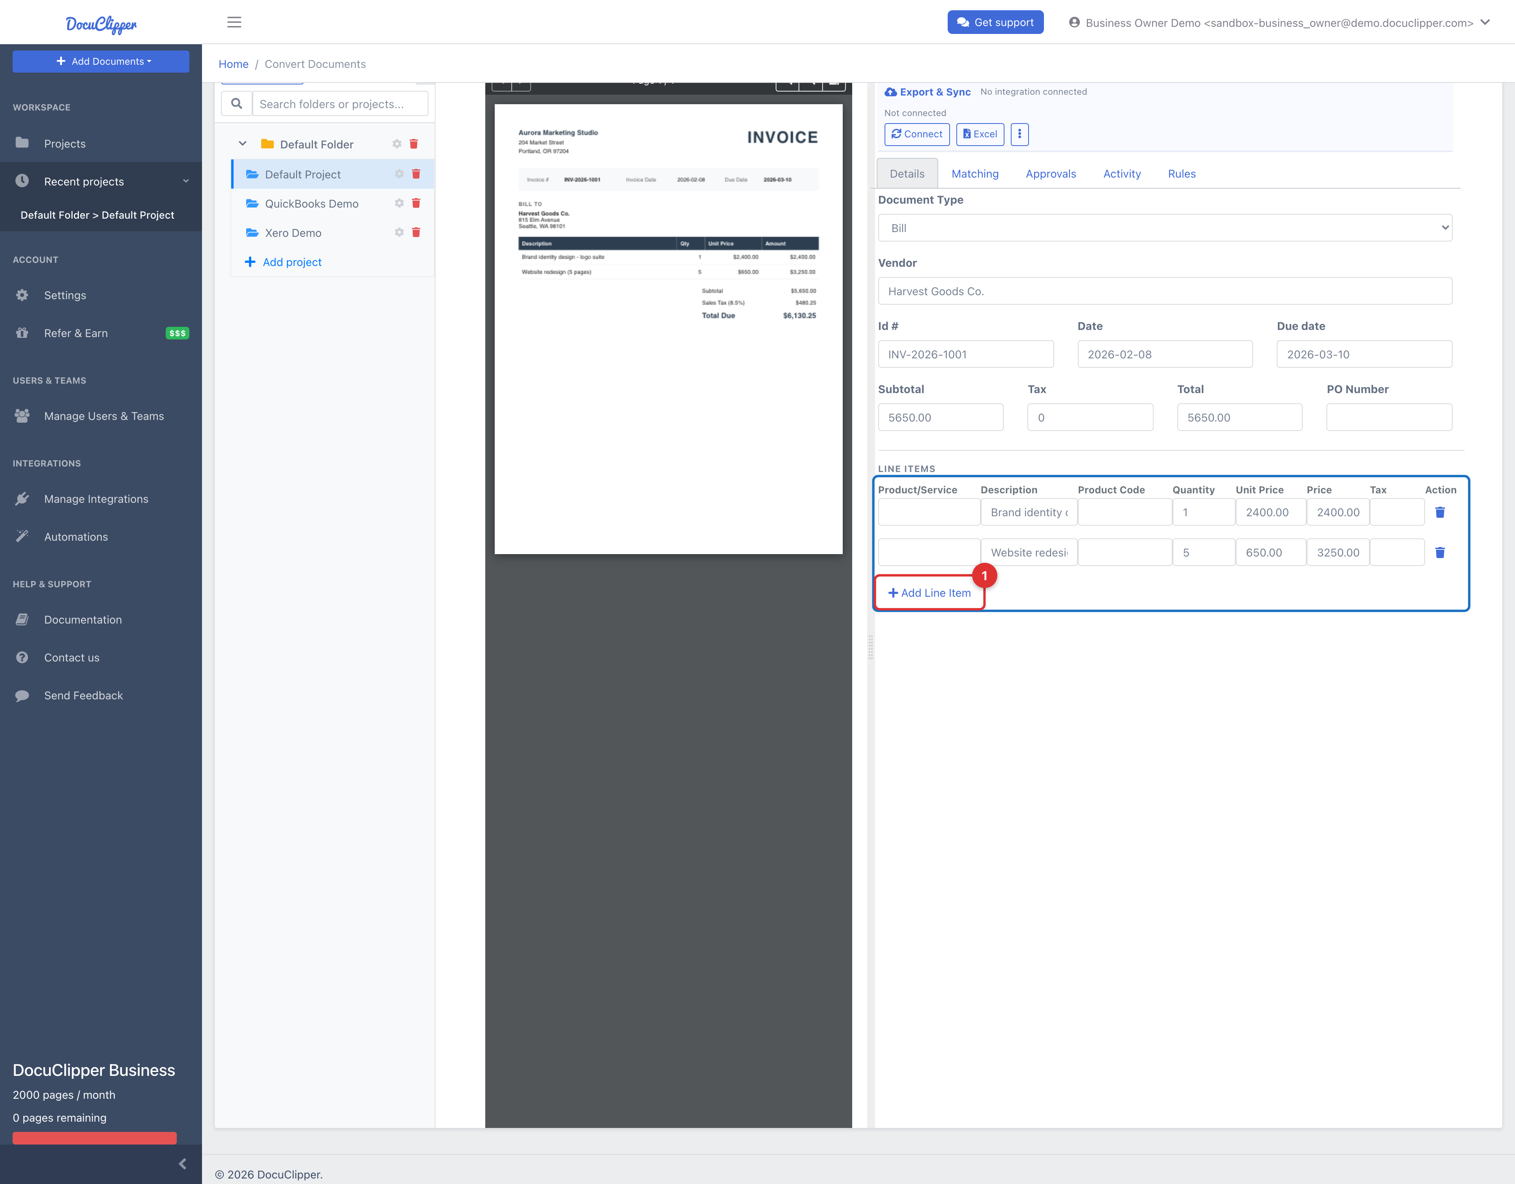Go to Home breadcrumb link
Screen dimensions: 1515x1184
(233, 64)
